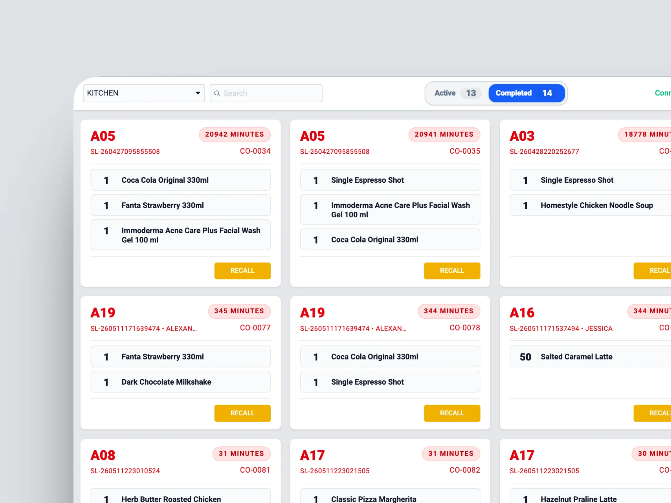Click the 31 MINUTES badge on CO-0081
Screen dimensions: 671x503
click(x=241, y=454)
